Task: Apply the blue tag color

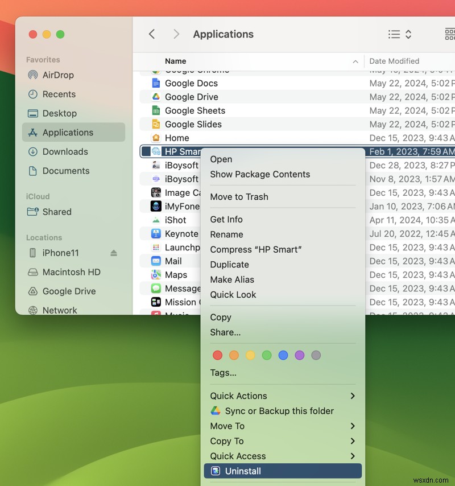Action: [283, 355]
